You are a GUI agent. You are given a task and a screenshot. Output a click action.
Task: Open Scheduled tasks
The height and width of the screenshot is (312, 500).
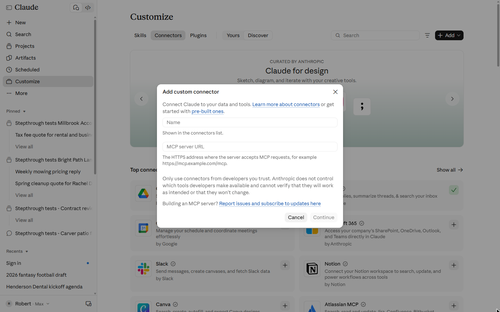48,70
